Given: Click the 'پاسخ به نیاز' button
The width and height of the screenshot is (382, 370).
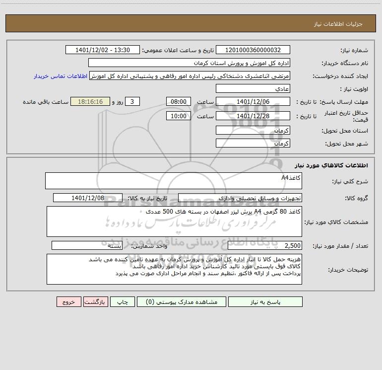Looking at the screenshot, I should pyautogui.click(x=265, y=302).
